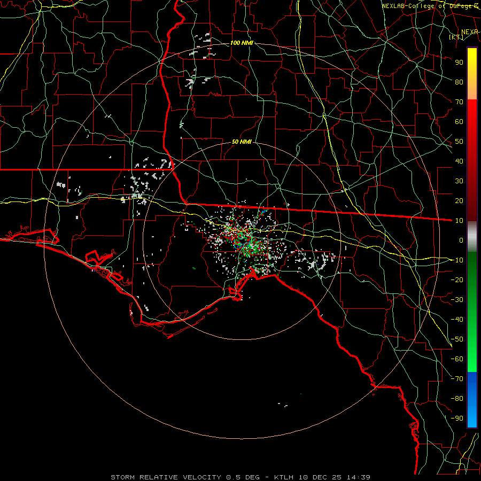The height and width of the screenshot is (481, 481).
Task: Click the 60 value on velocity scale
Action: click(x=459, y=121)
